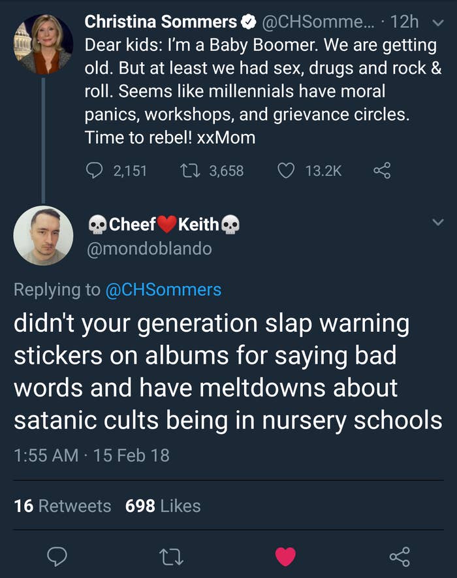This screenshot has height=578, width=457.
Task: Open Christina Sommers' profile picture
Action: coord(43,43)
